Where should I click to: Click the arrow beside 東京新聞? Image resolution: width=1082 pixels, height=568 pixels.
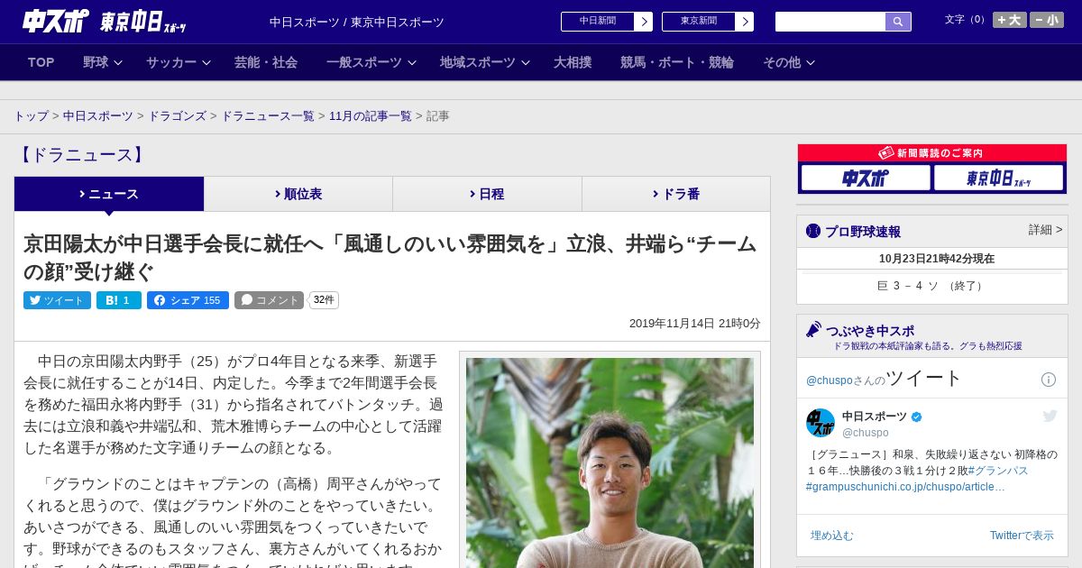(745, 22)
